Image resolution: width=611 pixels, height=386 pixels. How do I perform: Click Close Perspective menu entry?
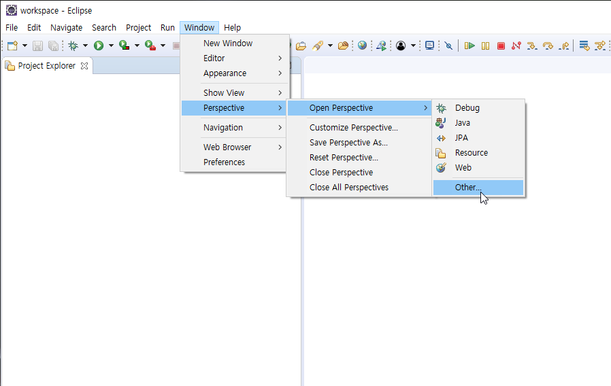pos(359,173)
